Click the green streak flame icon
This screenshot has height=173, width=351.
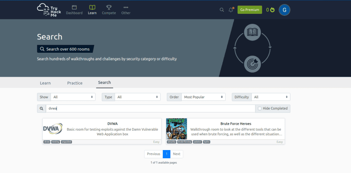273,10
